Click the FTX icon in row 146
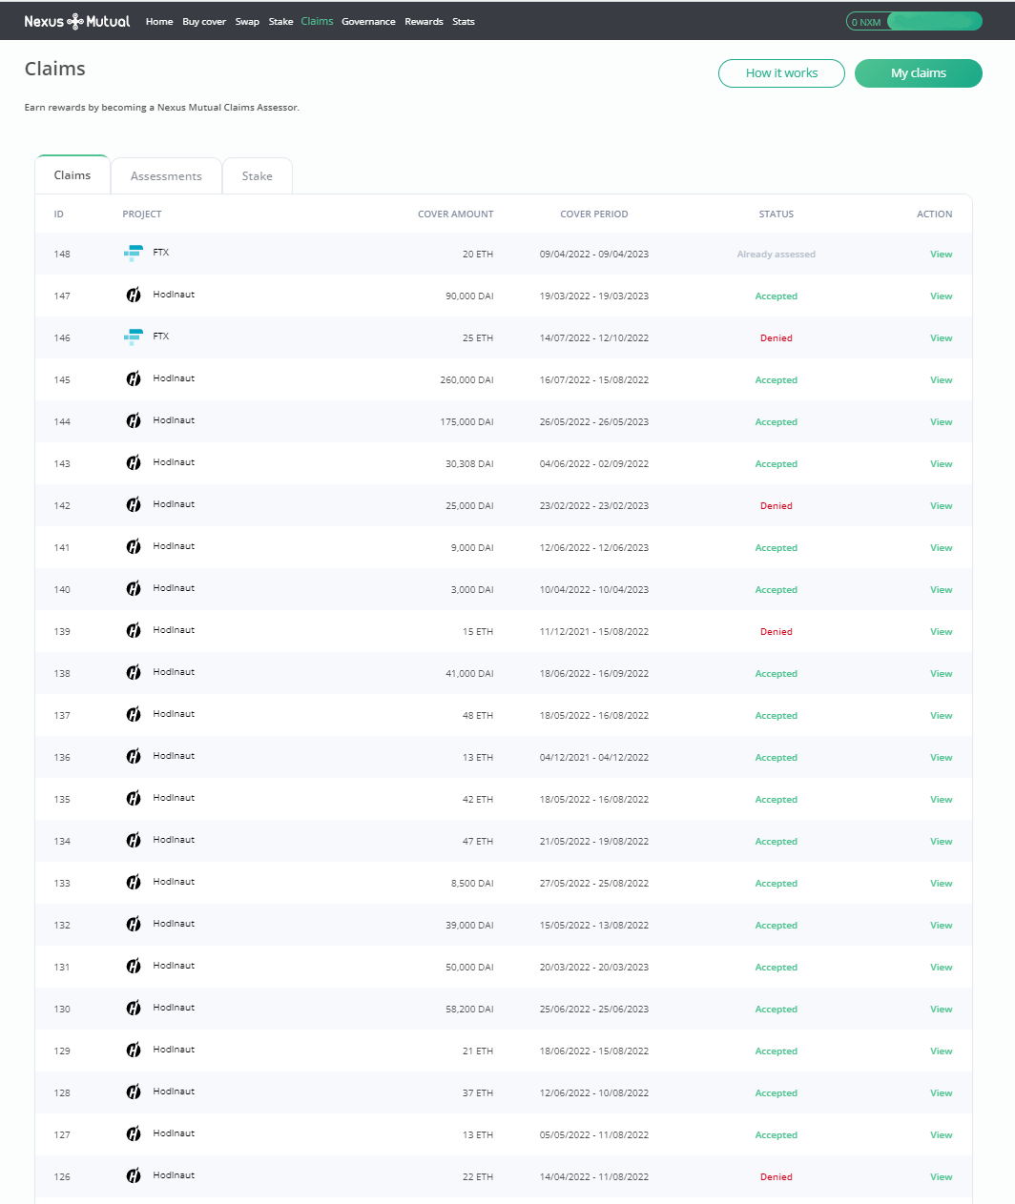 coord(134,337)
